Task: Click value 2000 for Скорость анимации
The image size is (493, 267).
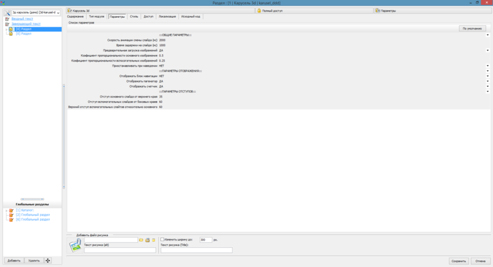Action: pos(162,40)
